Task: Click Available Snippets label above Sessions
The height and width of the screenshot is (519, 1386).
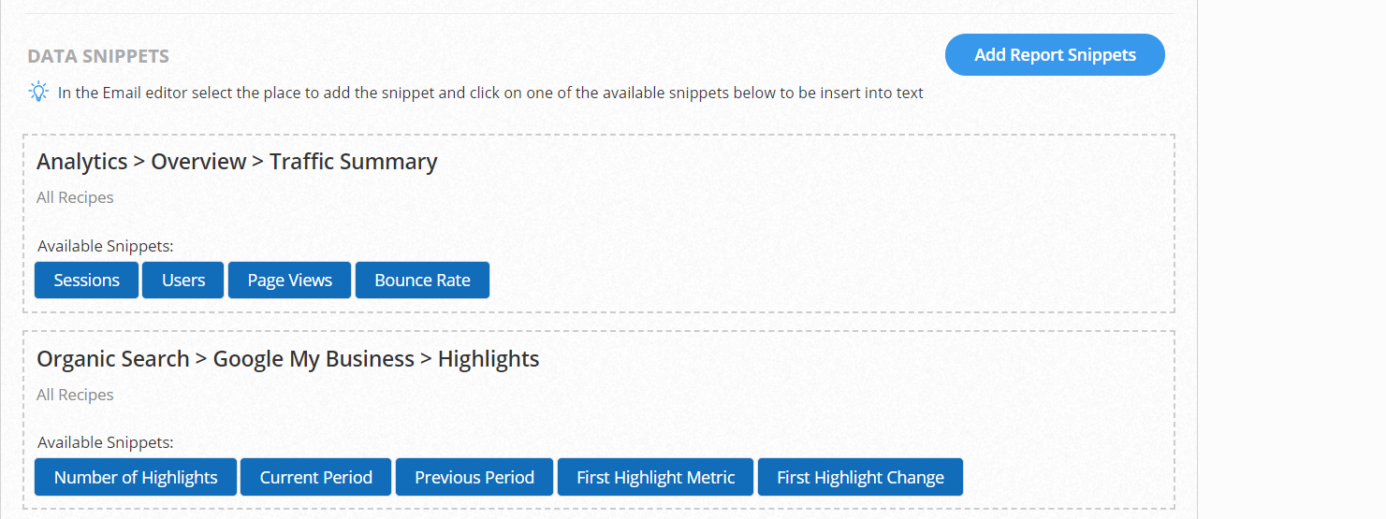Action: (x=106, y=246)
